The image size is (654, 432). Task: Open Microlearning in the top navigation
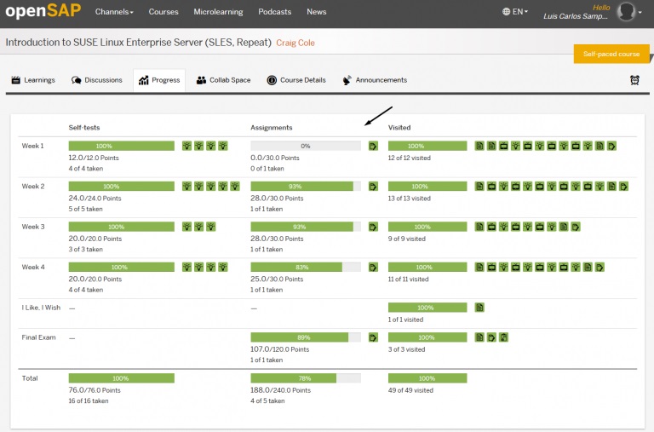tap(218, 12)
